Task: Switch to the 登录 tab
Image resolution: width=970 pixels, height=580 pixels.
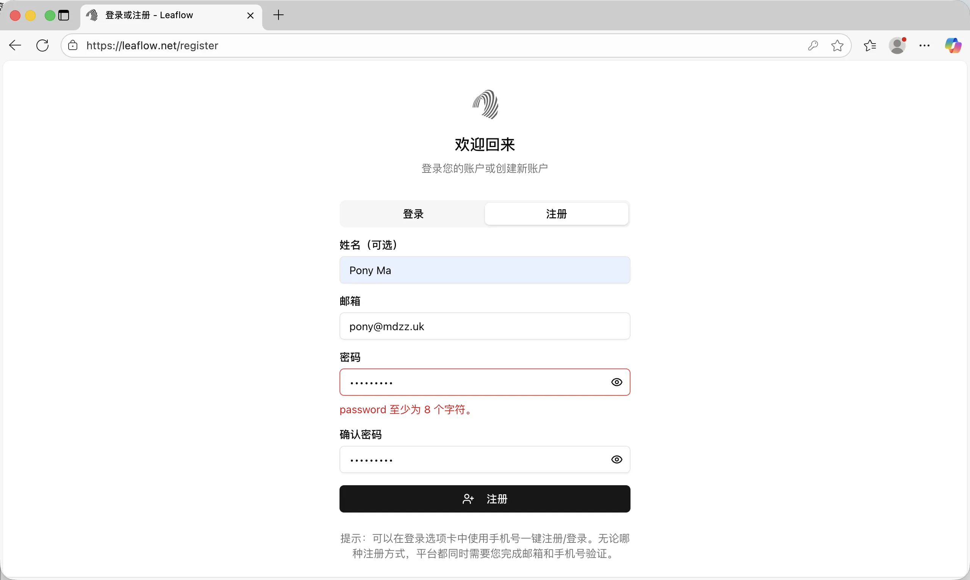Action: click(x=413, y=214)
